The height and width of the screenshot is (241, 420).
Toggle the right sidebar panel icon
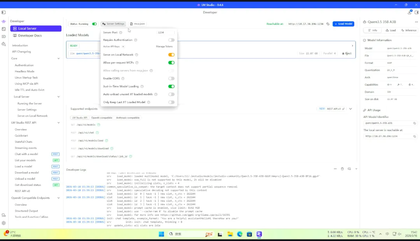(x=416, y=12)
